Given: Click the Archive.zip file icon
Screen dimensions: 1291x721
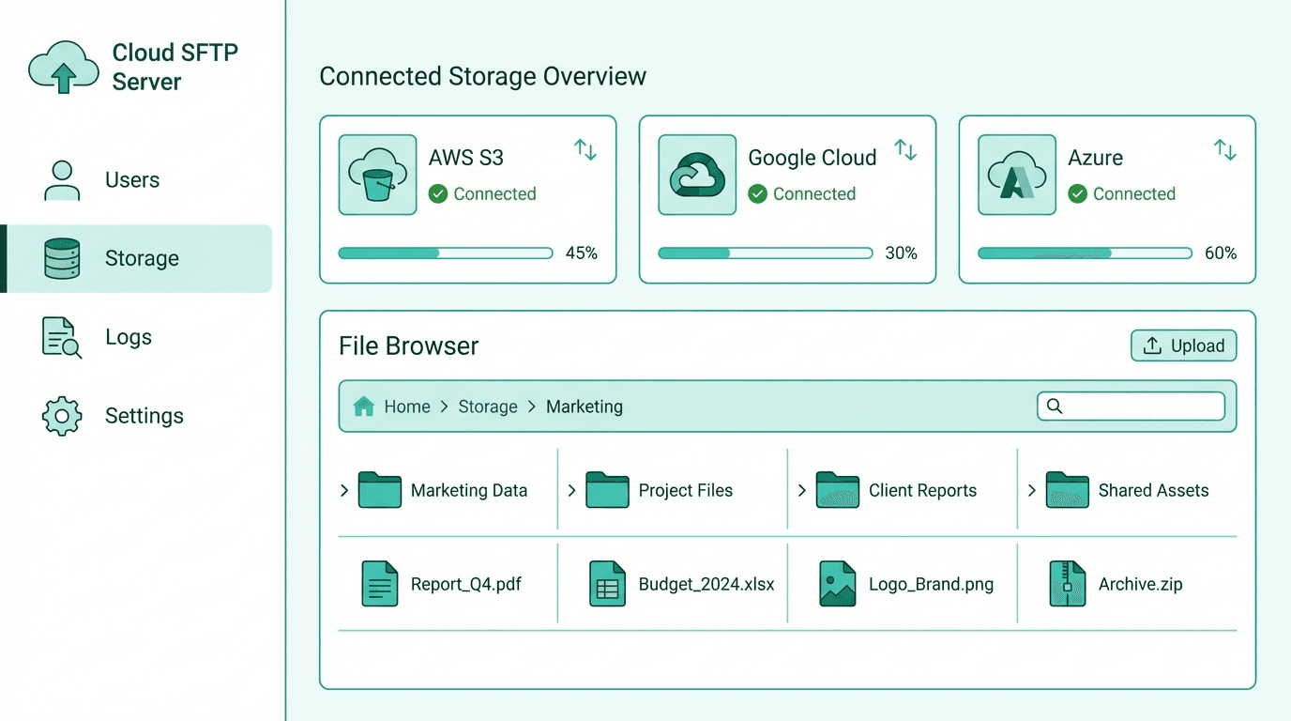Looking at the screenshot, I should [x=1065, y=583].
